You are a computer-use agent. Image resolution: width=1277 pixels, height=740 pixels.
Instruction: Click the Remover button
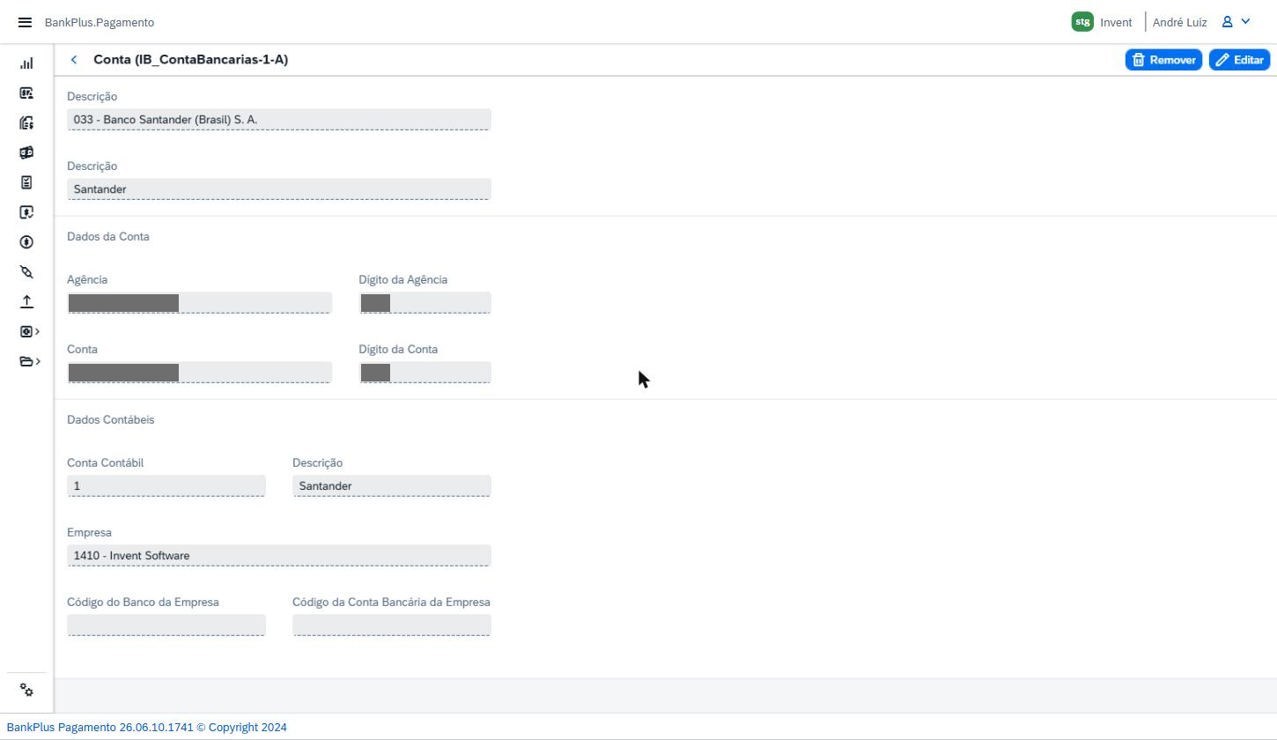1163,60
